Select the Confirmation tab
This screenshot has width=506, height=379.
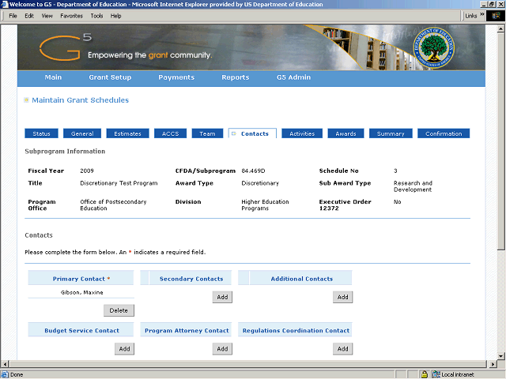(x=444, y=133)
